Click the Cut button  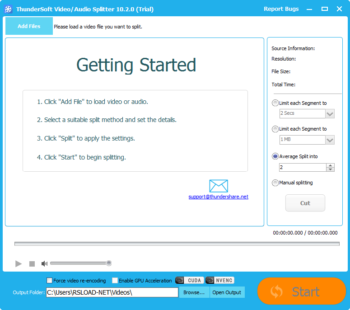click(x=305, y=203)
